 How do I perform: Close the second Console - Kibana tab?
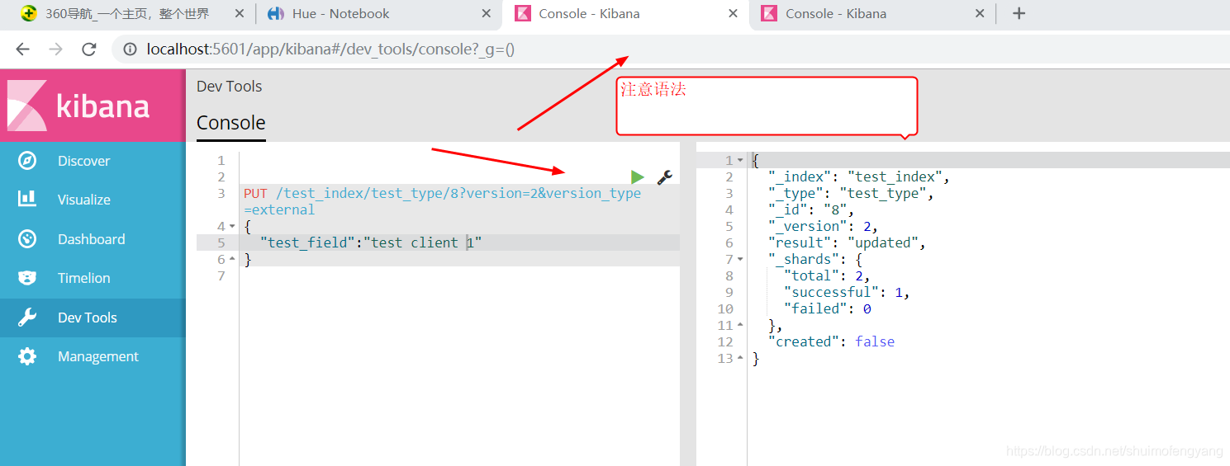[x=980, y=13]
